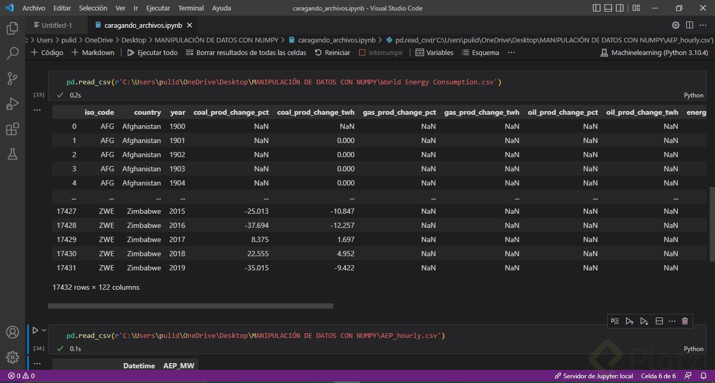Click the notifications bell in status bar
The height and width of the screenshot is (383, 715).
pos(703,376)
